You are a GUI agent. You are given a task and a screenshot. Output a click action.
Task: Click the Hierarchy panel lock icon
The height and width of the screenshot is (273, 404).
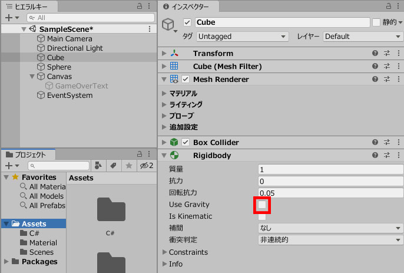[140, 6]
